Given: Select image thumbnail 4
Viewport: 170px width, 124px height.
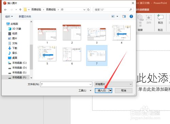Looking at the screenshot, I should (x=121, y=33).
